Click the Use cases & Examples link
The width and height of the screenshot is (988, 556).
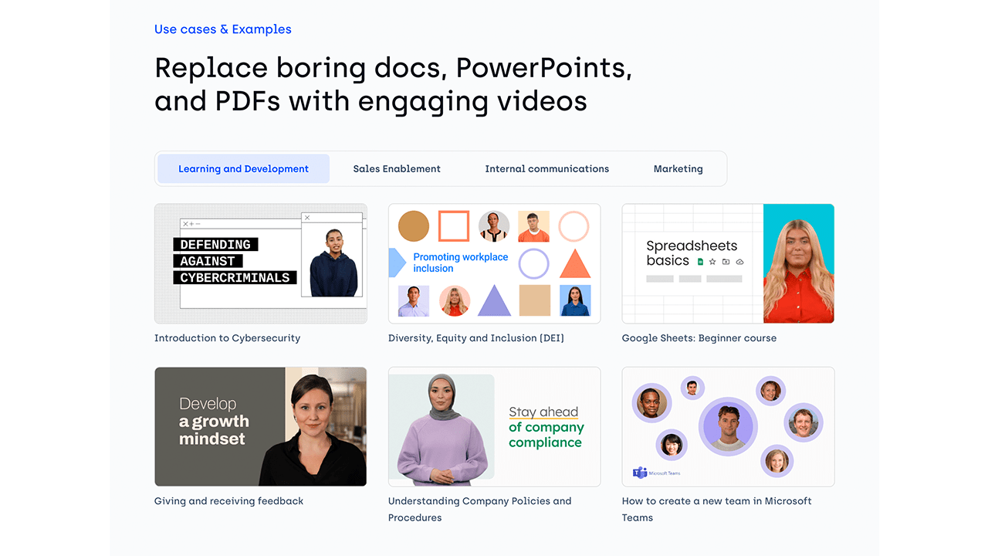coord(223,29)
